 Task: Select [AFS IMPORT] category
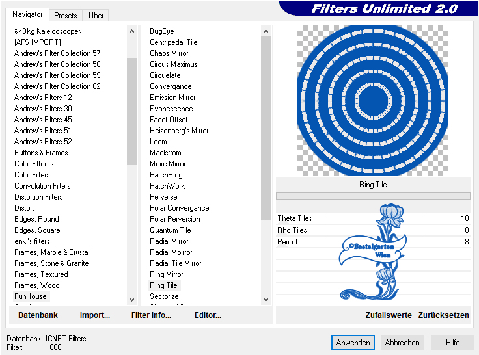pyautogui.click(x=38, y=42)
